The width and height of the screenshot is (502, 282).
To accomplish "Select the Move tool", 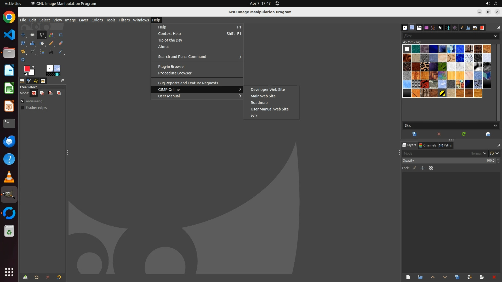I will click(x=23, y=35).
